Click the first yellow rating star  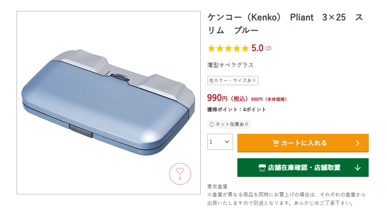(211, 48)
